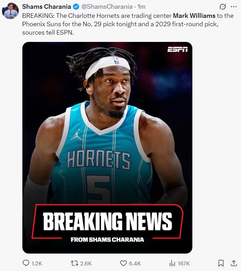Screen dimensions: 241x271
Task: Click the 167K views count
Action: click(x=184, y=264)
